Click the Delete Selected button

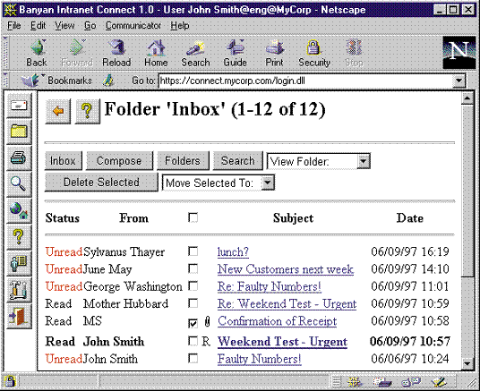coord(101,183)
